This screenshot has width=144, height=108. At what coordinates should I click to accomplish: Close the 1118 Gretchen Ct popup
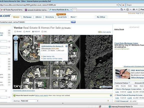(66, 46)
